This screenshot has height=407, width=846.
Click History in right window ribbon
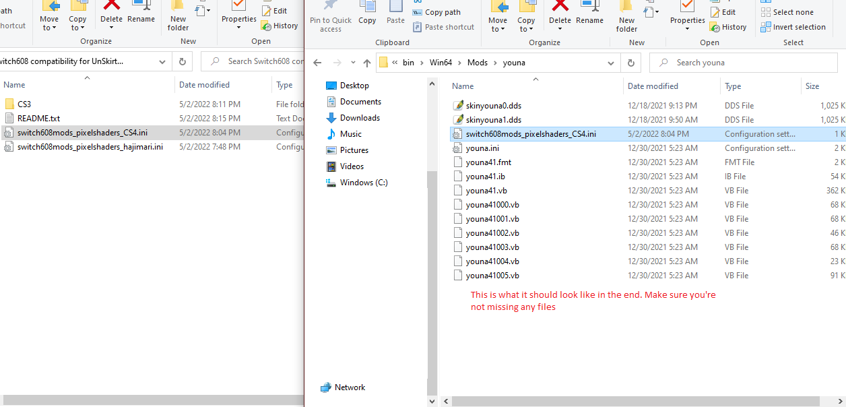coord(728,27)
